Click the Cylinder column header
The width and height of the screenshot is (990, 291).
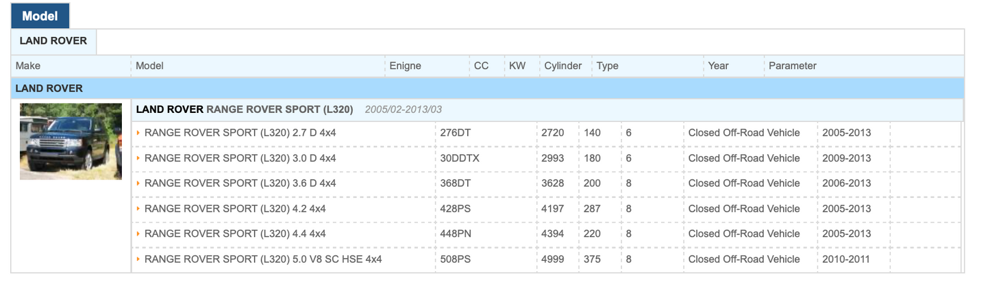tap(562, 66)
